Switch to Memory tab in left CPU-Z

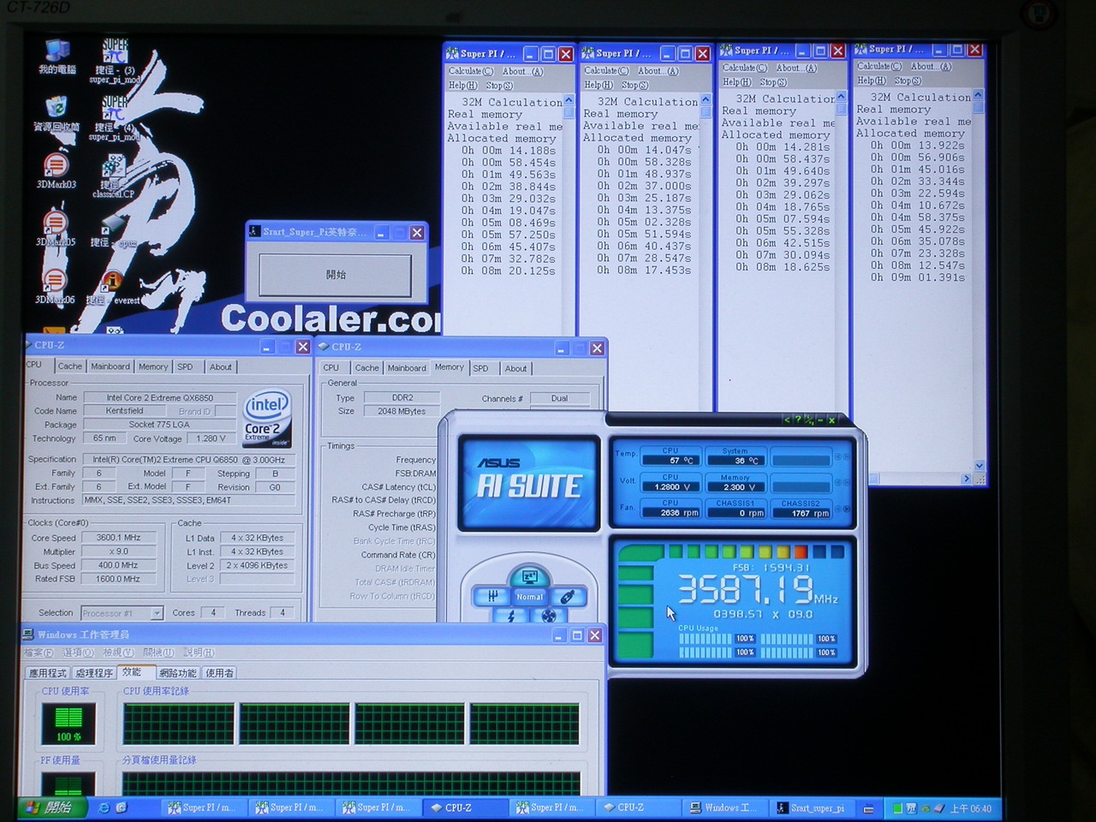153,366
